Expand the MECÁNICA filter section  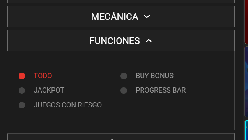click(120, 17)
